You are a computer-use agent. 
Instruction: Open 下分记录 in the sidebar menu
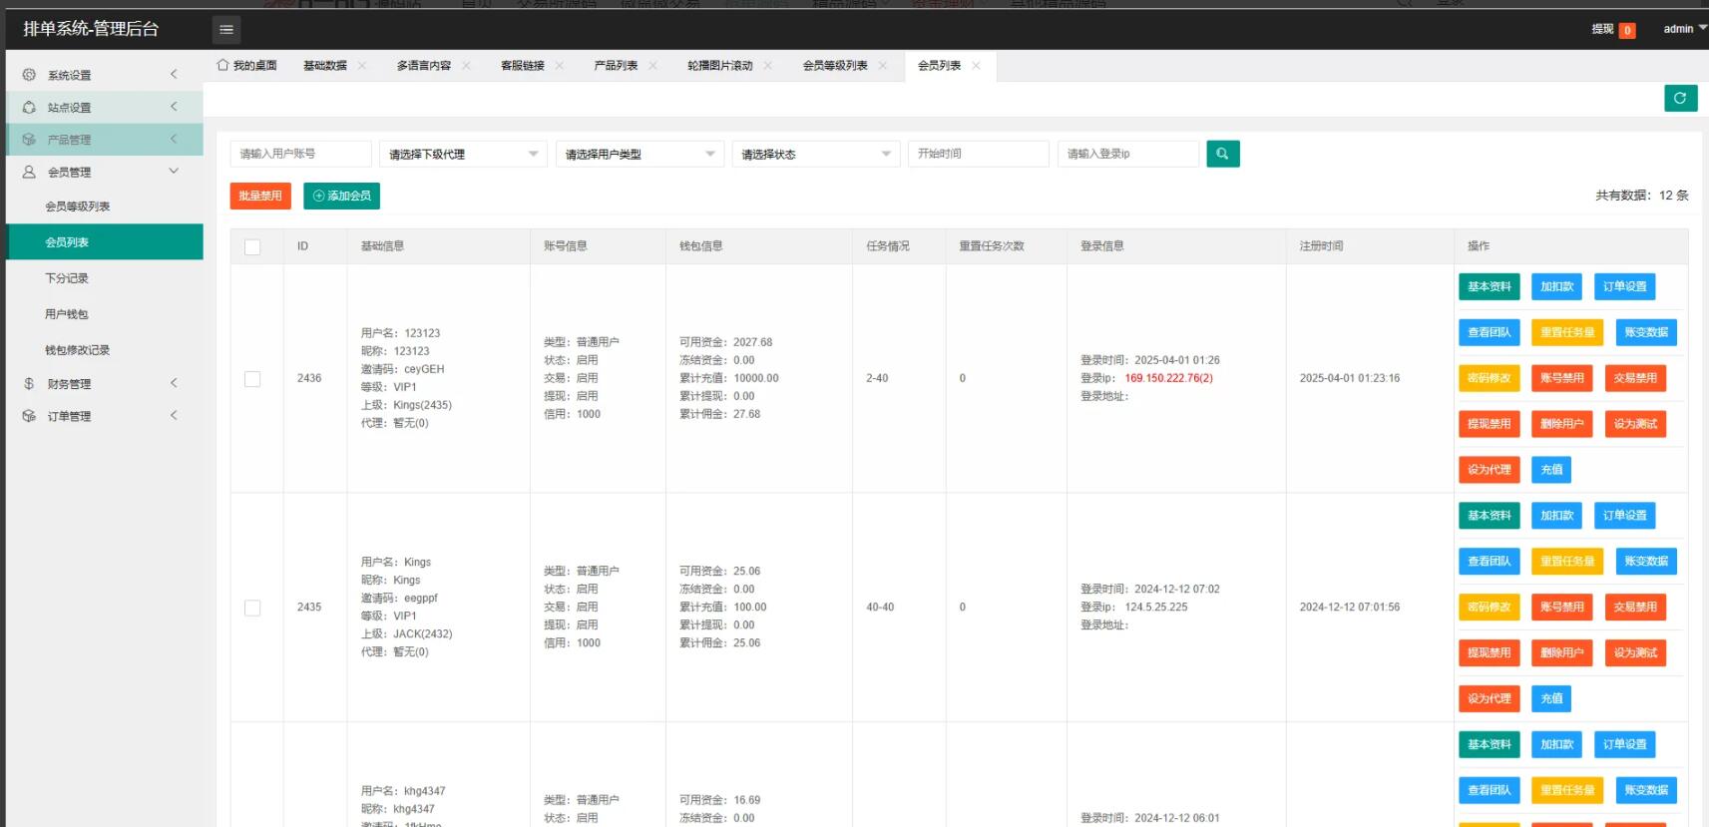point(67,278)
